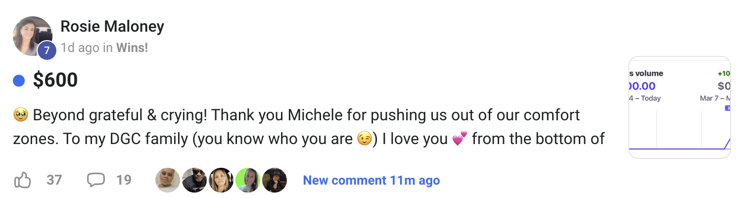Click Rosie Maloney's profile picture
The height and width of the screenshot is (198, 743).
[32, 36]
